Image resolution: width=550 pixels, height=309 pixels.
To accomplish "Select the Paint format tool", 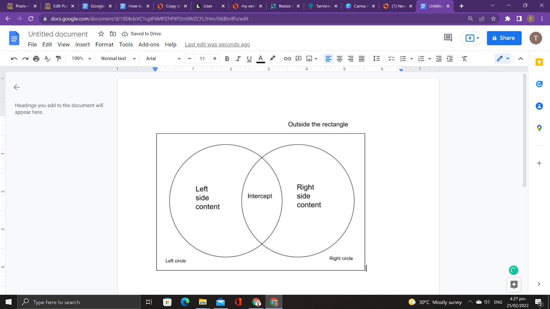I will [58, 59].
